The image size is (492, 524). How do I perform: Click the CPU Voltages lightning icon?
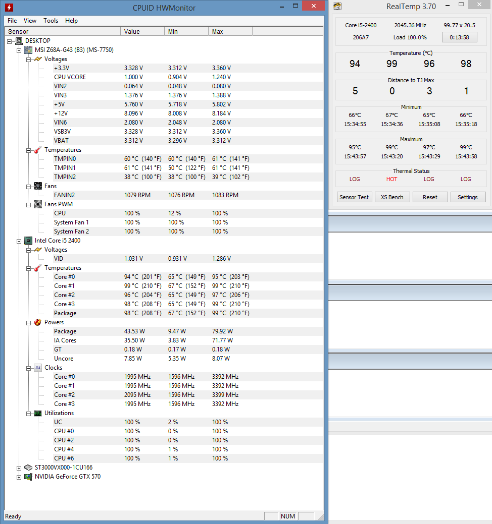coord(38,250)
